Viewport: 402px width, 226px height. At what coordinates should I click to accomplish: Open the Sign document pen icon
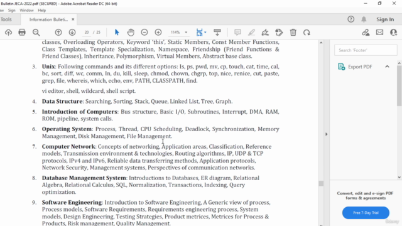(265, 32)
